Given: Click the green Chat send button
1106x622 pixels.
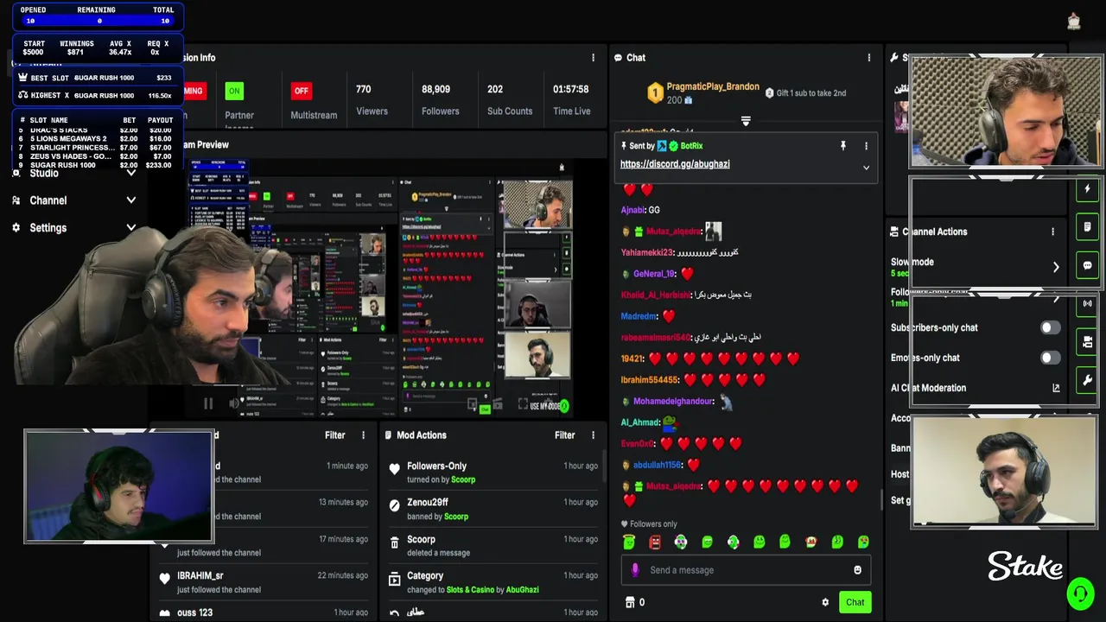Looking at the screenshot, I should coord(855,602).
